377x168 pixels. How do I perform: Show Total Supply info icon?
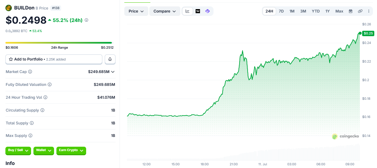31,123
